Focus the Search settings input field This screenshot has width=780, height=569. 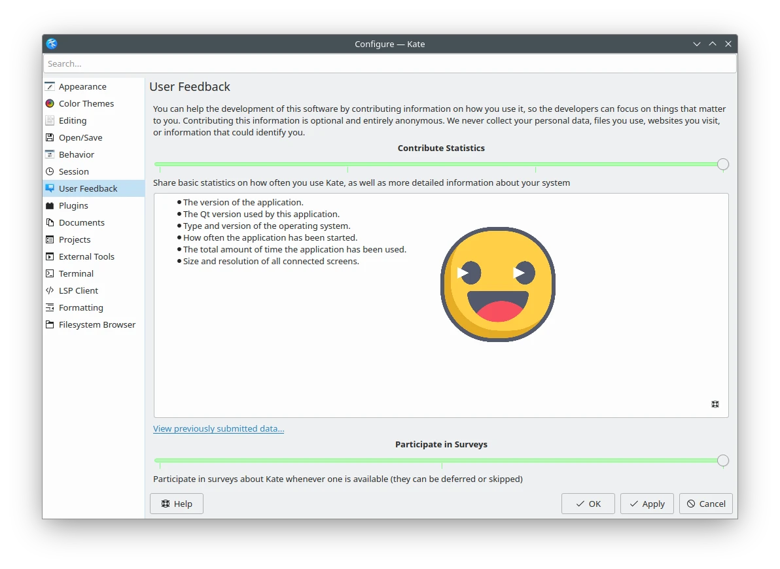[x=389, y=63]
